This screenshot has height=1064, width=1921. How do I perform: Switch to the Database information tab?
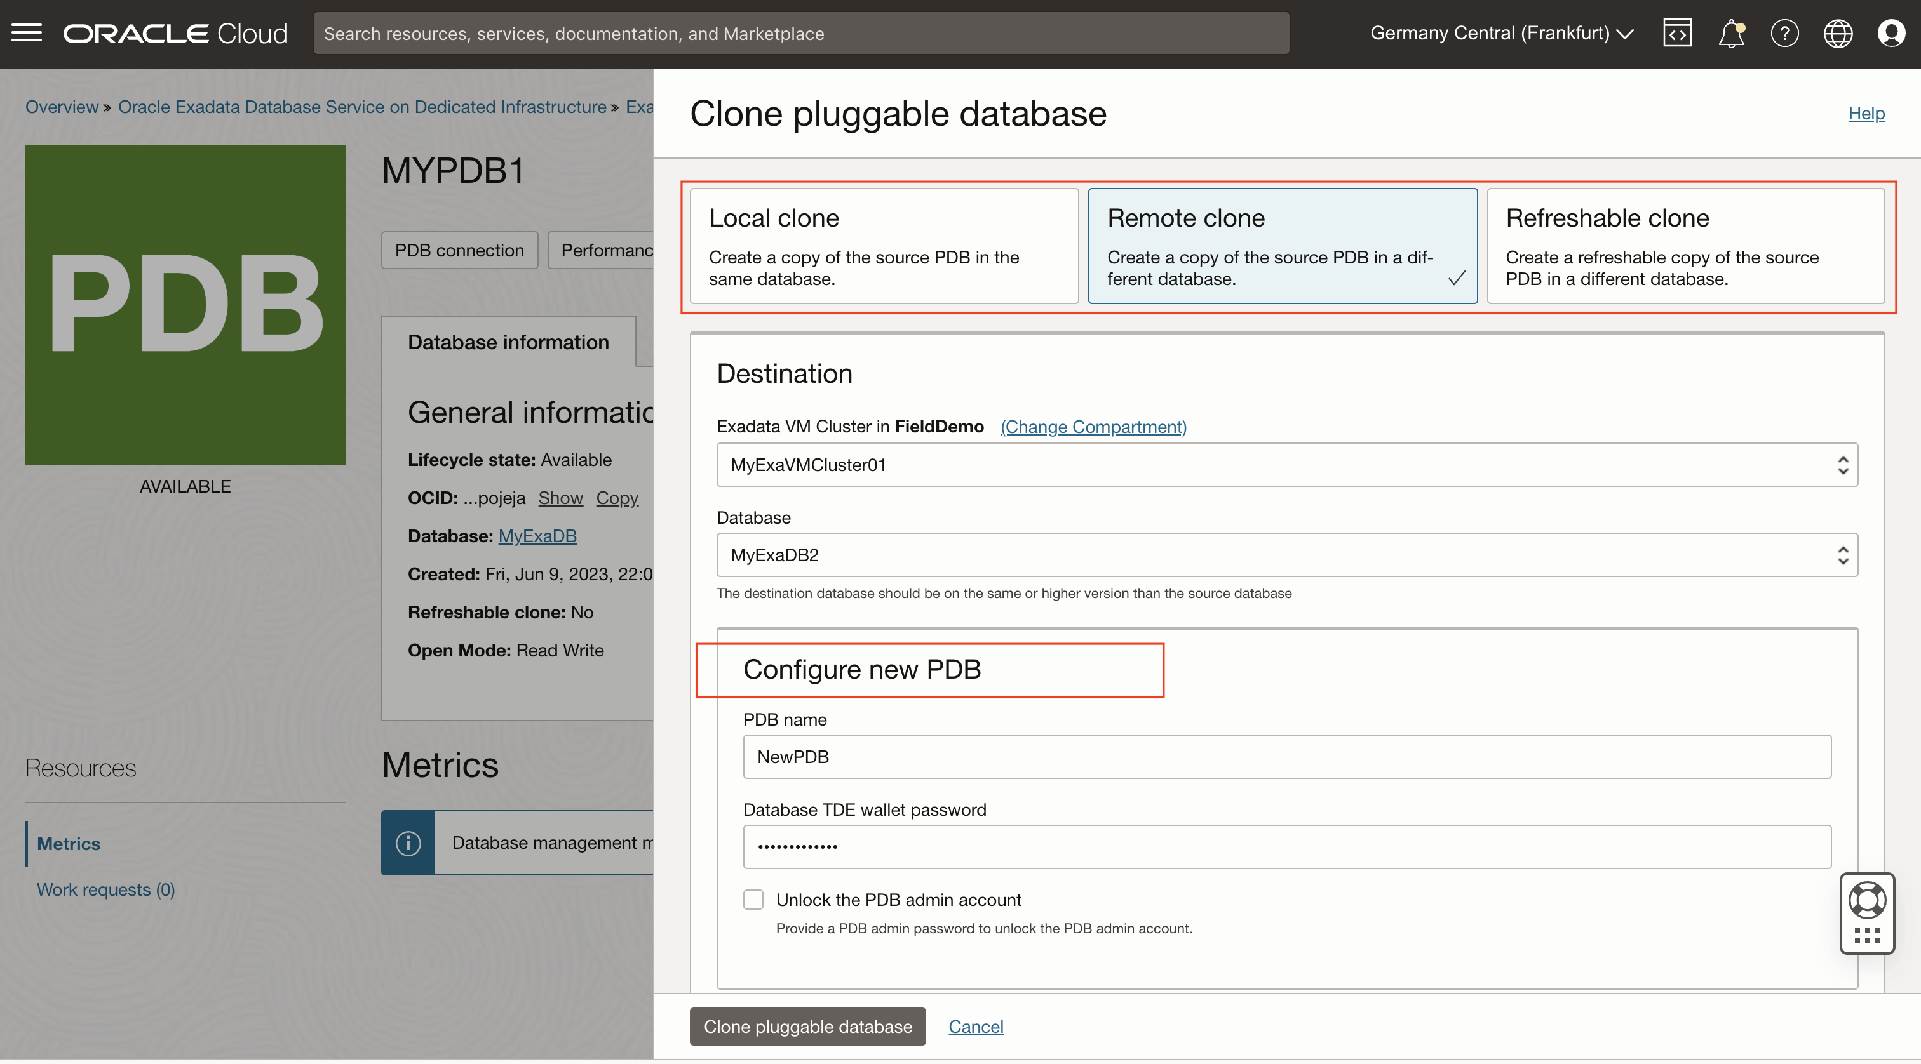pyautogui.click(x=508, y=343)
